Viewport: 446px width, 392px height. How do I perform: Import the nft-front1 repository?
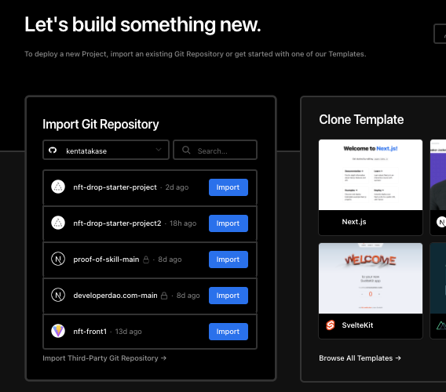pos(228,332)
